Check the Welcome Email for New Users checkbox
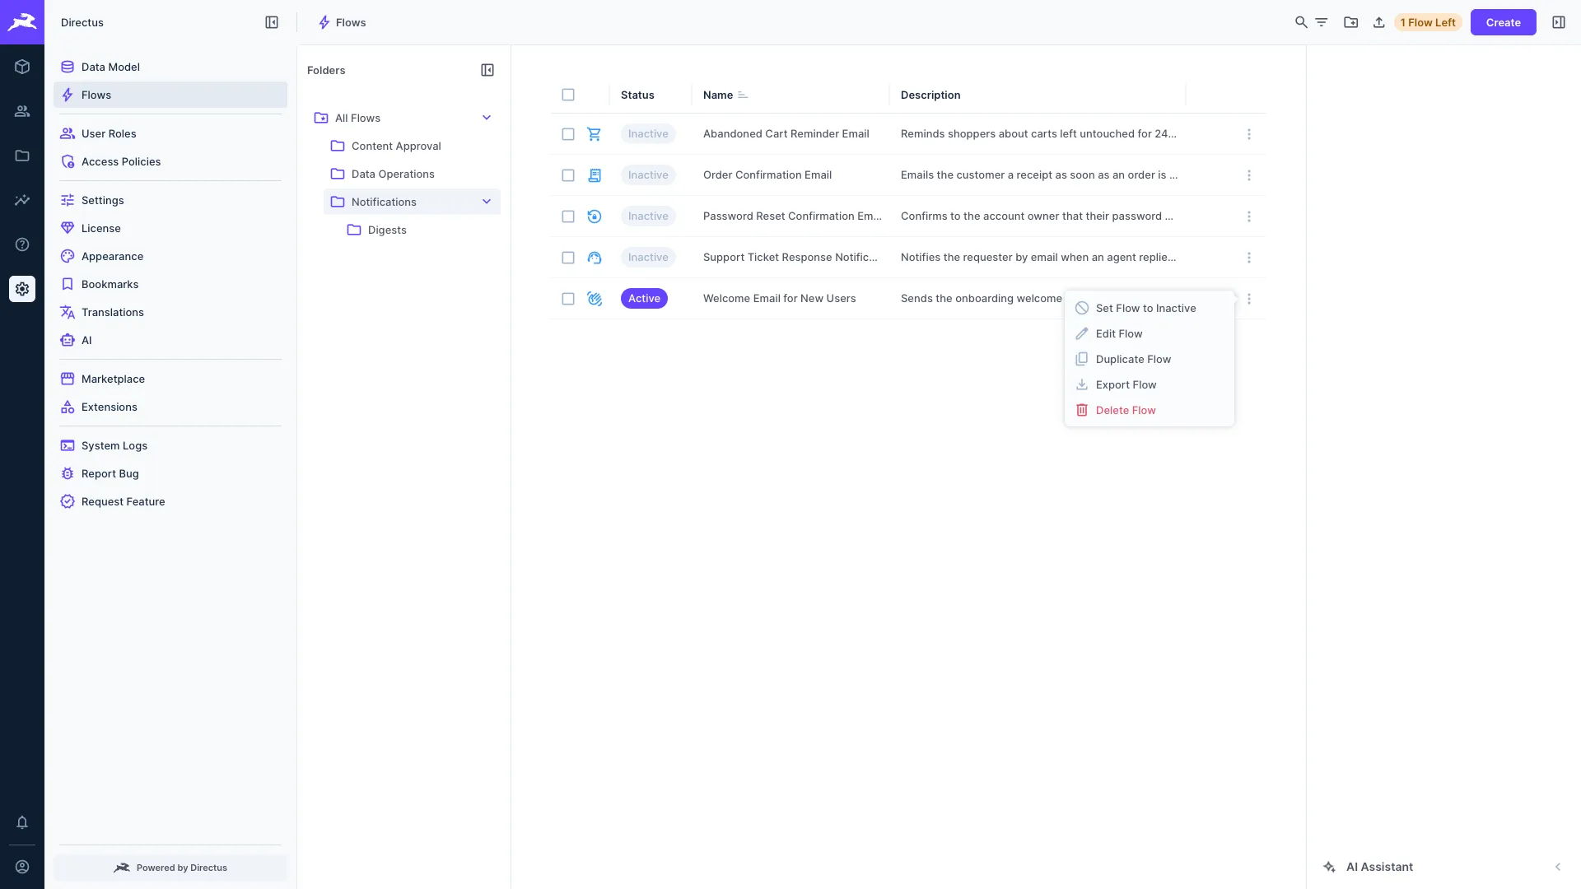 pos(568,299)
